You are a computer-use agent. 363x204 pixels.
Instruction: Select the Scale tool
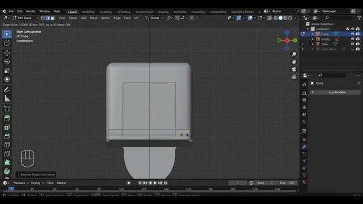click(x=7, y=70)
